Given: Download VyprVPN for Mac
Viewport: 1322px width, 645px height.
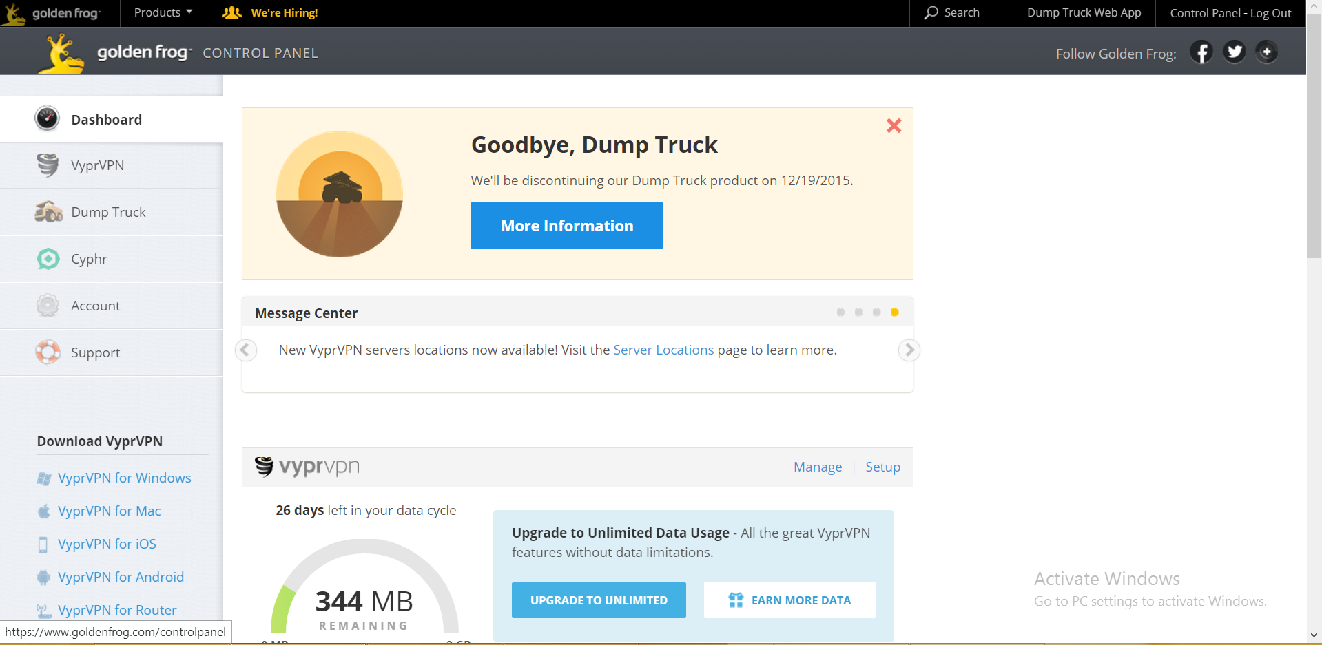Looking at the screenshot, I should 109,511.
